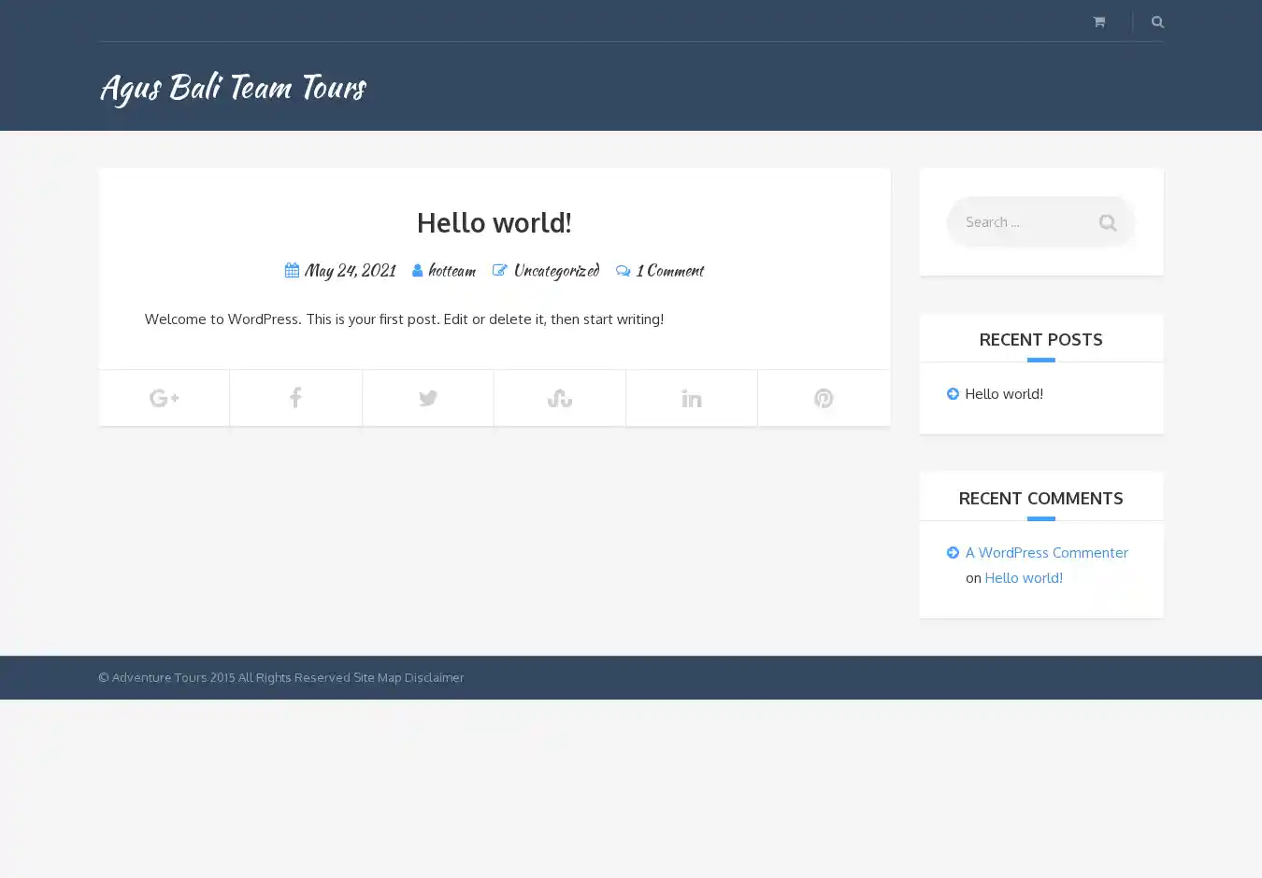
Task: Share post on LinkedIn
Action: [691, 398]
